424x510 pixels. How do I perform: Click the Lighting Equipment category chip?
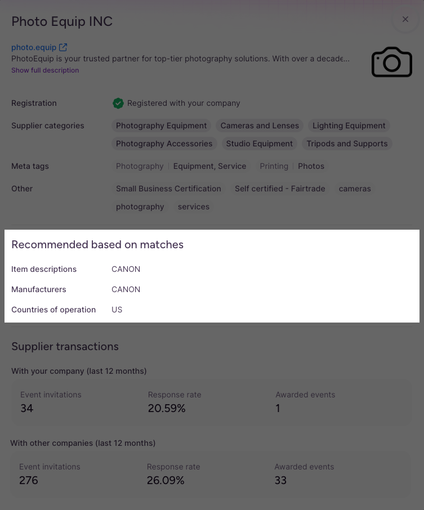coord(349,126)
